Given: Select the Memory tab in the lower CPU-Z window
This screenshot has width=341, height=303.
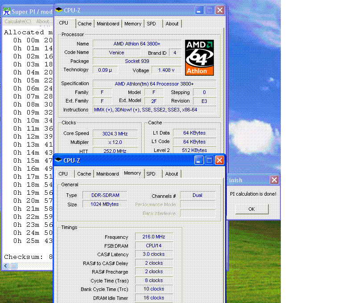Looking at the screenshot, I should [132, 173].
